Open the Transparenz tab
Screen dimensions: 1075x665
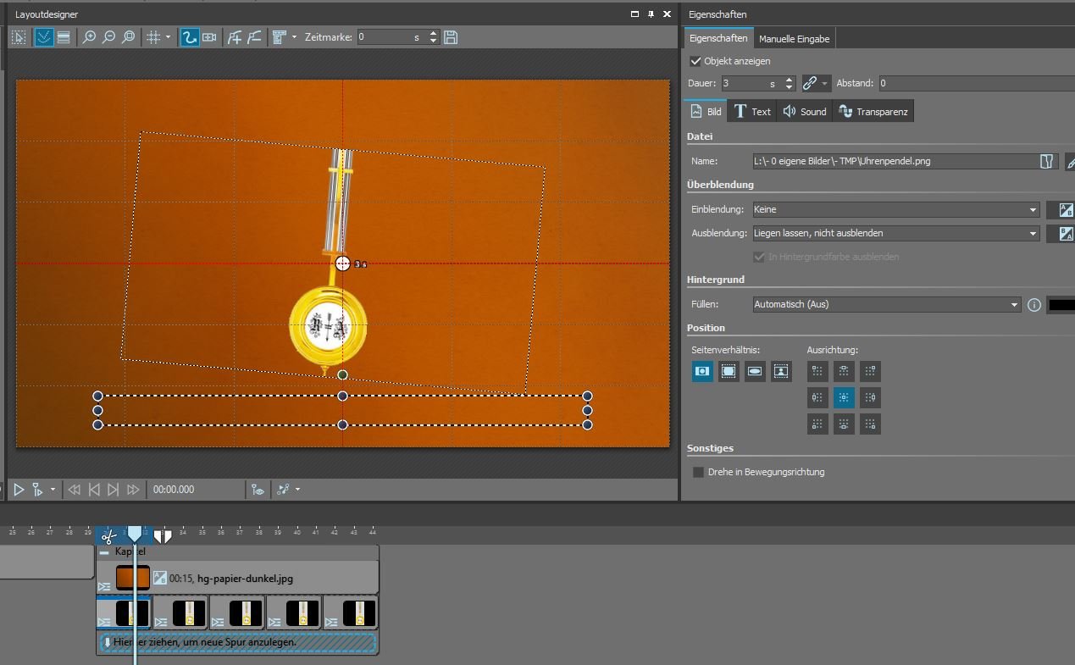[873, 112]
